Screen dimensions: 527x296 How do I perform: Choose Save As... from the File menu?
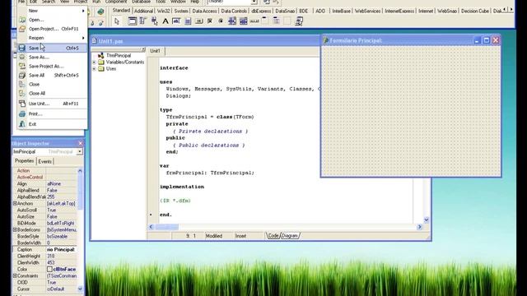(x=53, y=57)
